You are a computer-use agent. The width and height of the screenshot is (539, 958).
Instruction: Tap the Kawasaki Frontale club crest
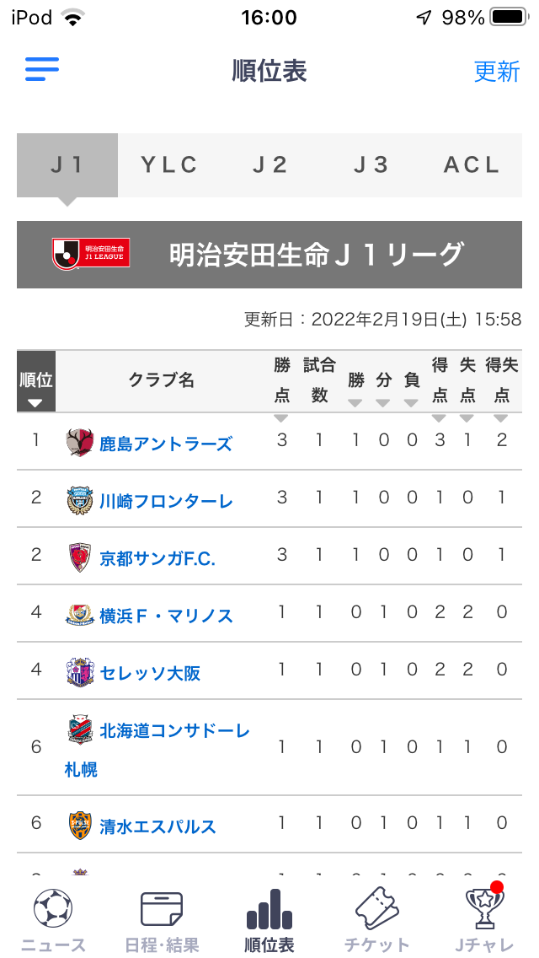80,500
